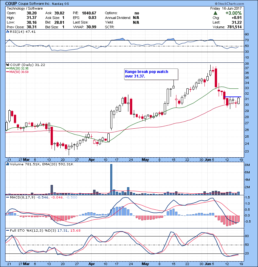Click the 1.5 MACD axis label
The width and height of the screenshot is (258, 267).
pos(247,198)
